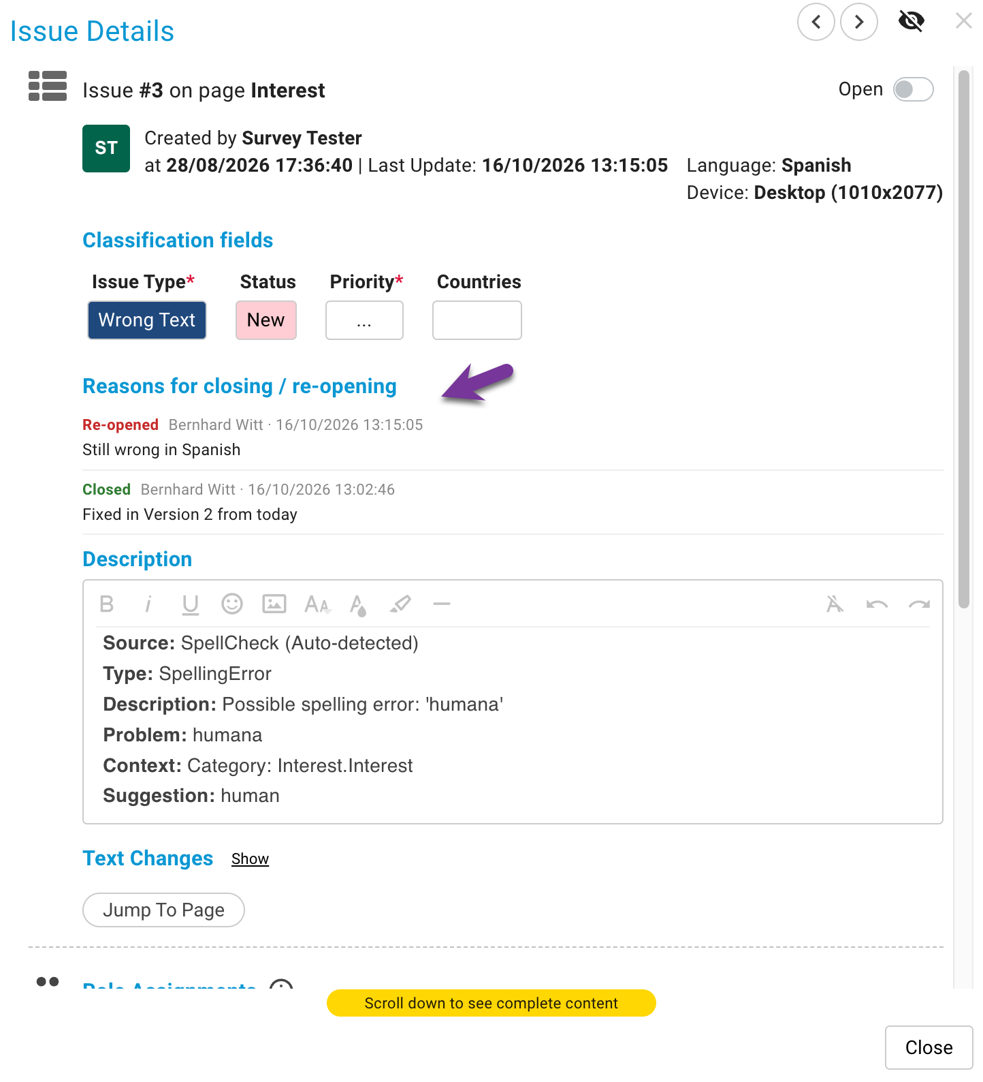Screen dimensions: 983x1082
Task: Undo the last edit in description
Action: pos(877,604)
